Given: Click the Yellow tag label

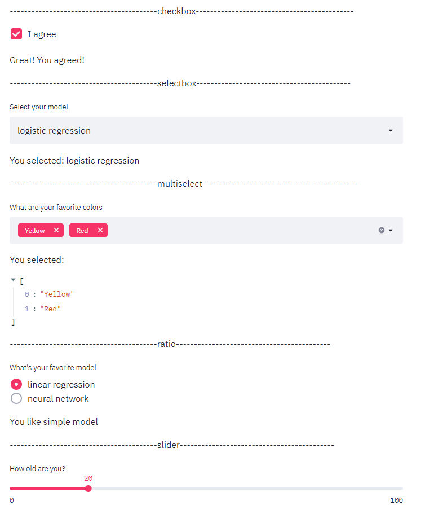Looking at the screenshot, I should pyautogui.click(x=35, y=231).
